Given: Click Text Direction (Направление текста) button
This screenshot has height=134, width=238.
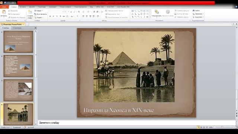Looking at the screenshot, I should pyautogui.click(x=115, y=11).
